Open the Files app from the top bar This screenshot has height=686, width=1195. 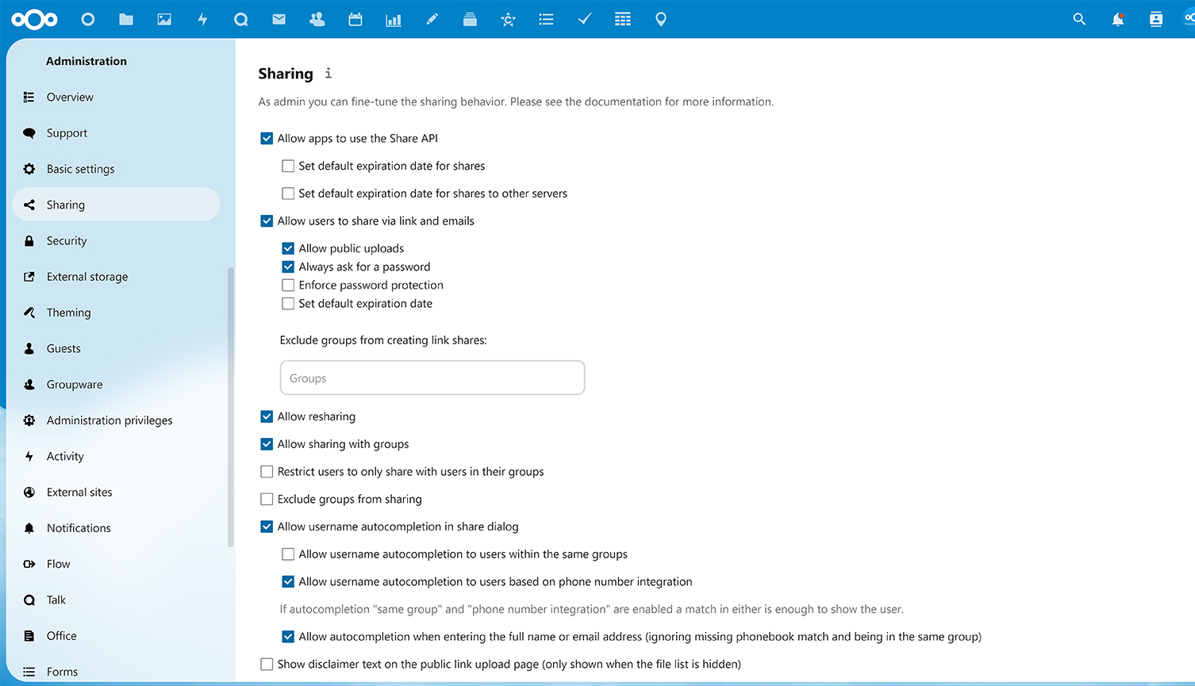[125, 19]
